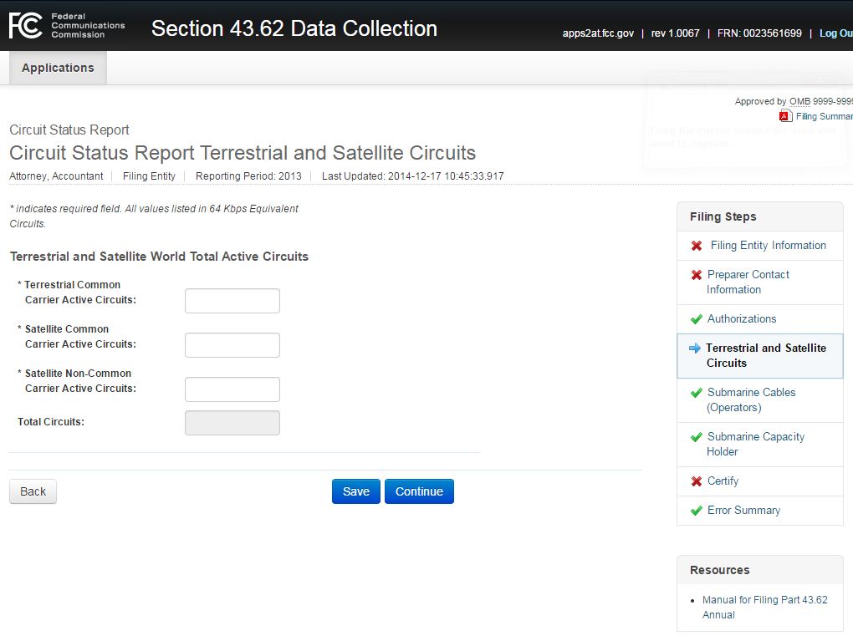Go to Submarine Capacity Holder step

coord(755,444)
